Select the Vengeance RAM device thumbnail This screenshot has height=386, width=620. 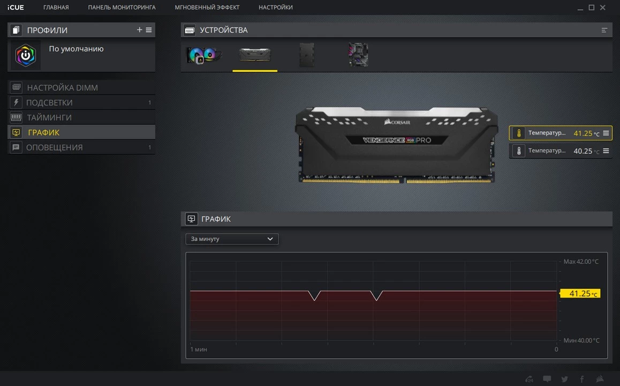click(255, 55)
